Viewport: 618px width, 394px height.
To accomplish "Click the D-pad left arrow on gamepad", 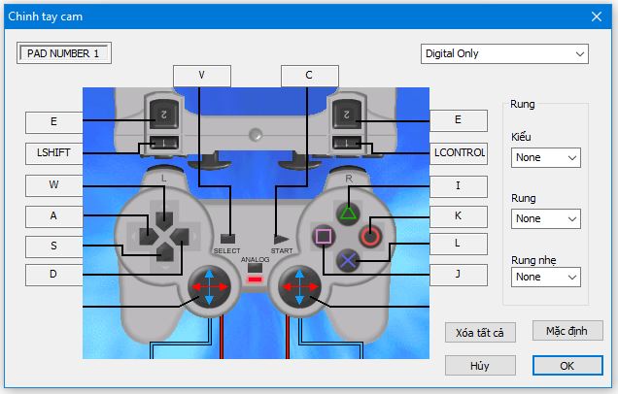I will pos(149,237).
